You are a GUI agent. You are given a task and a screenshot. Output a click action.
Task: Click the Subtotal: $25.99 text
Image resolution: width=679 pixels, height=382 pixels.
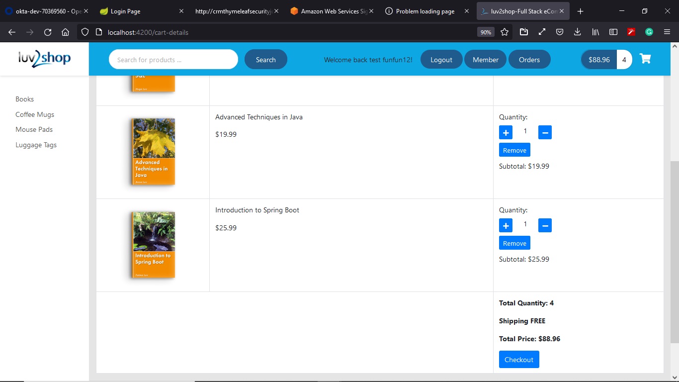tap(524, 259)
